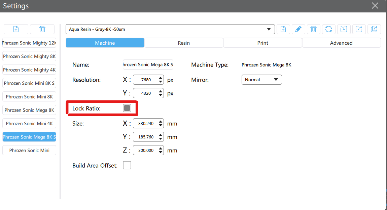Select Phrozen Sonic Mighty 12K machine
The height and width of the screenshot is (210, 387).
click(x=29, y=43)
